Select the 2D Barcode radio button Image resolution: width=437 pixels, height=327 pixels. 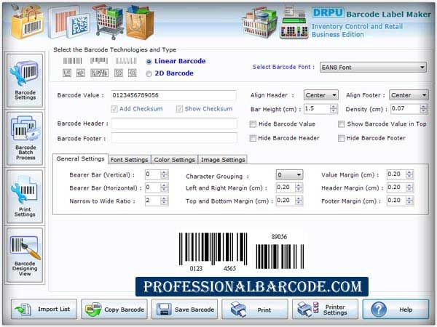pyautogui.click(x=149, y=73)
